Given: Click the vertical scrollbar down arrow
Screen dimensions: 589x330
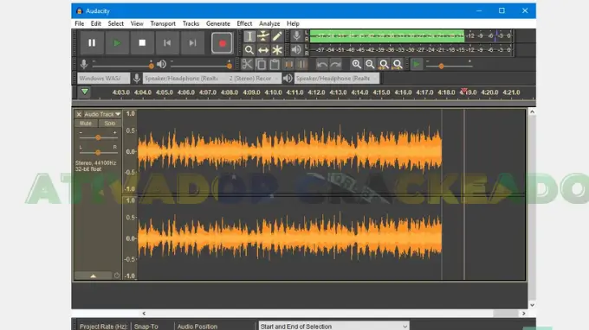Looking at the screenshot, I should [x=532, y=305].
